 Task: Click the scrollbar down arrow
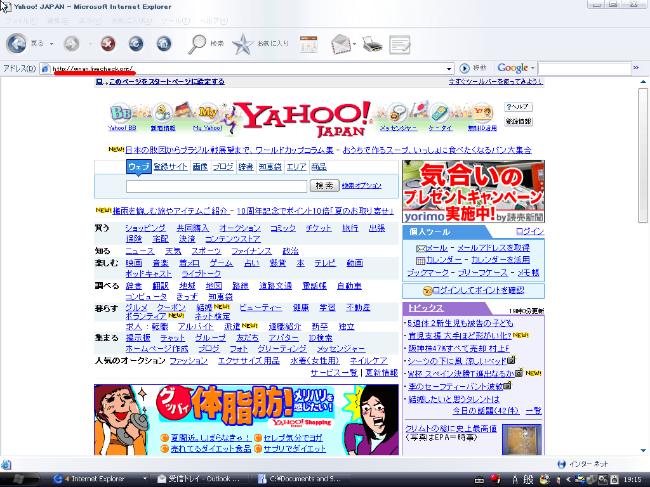pyautogui.click(x=643, y=450)
